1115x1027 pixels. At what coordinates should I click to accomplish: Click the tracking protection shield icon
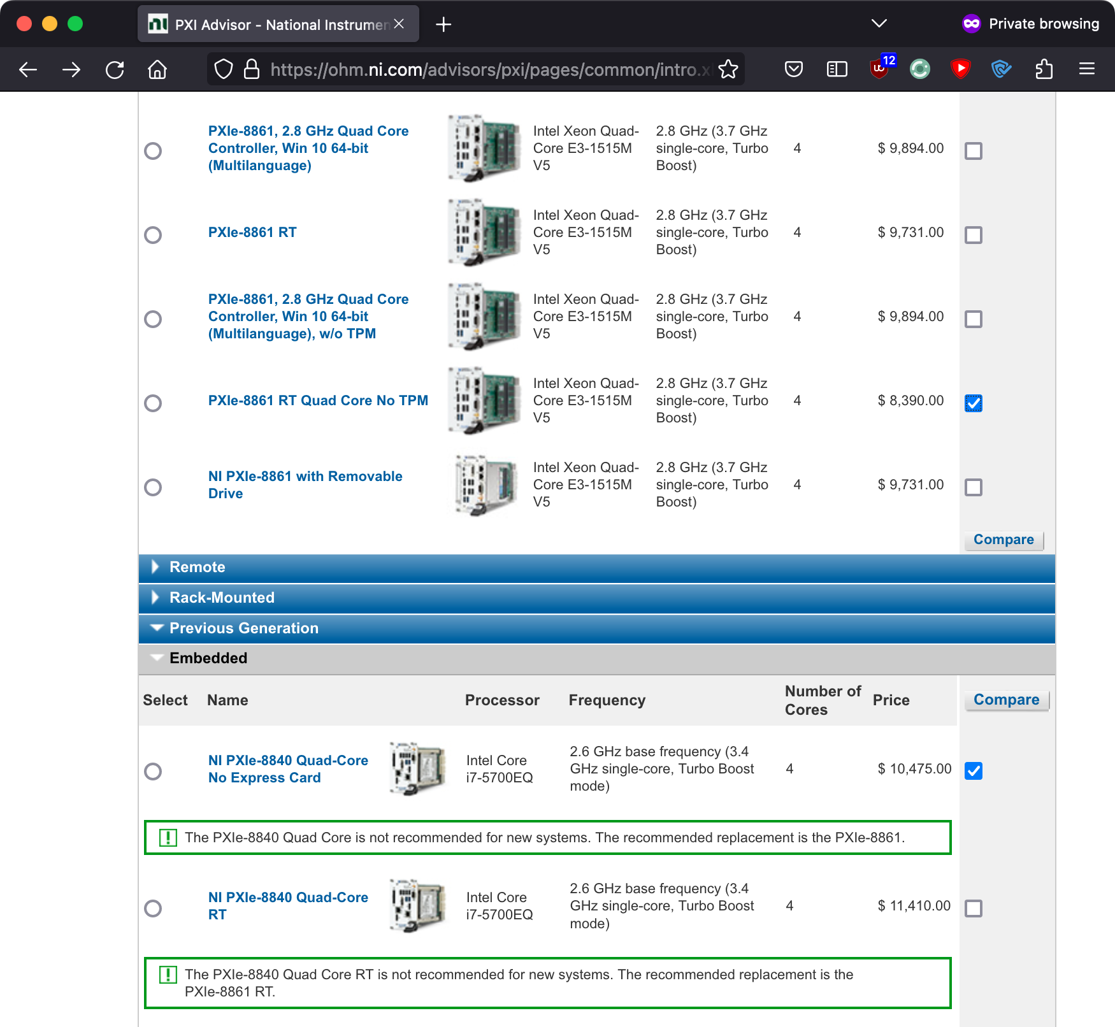223,69
